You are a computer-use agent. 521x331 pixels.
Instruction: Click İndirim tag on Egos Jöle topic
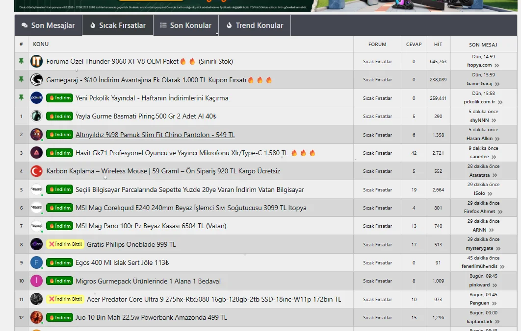pyautogui.click(x=59, y=262)
